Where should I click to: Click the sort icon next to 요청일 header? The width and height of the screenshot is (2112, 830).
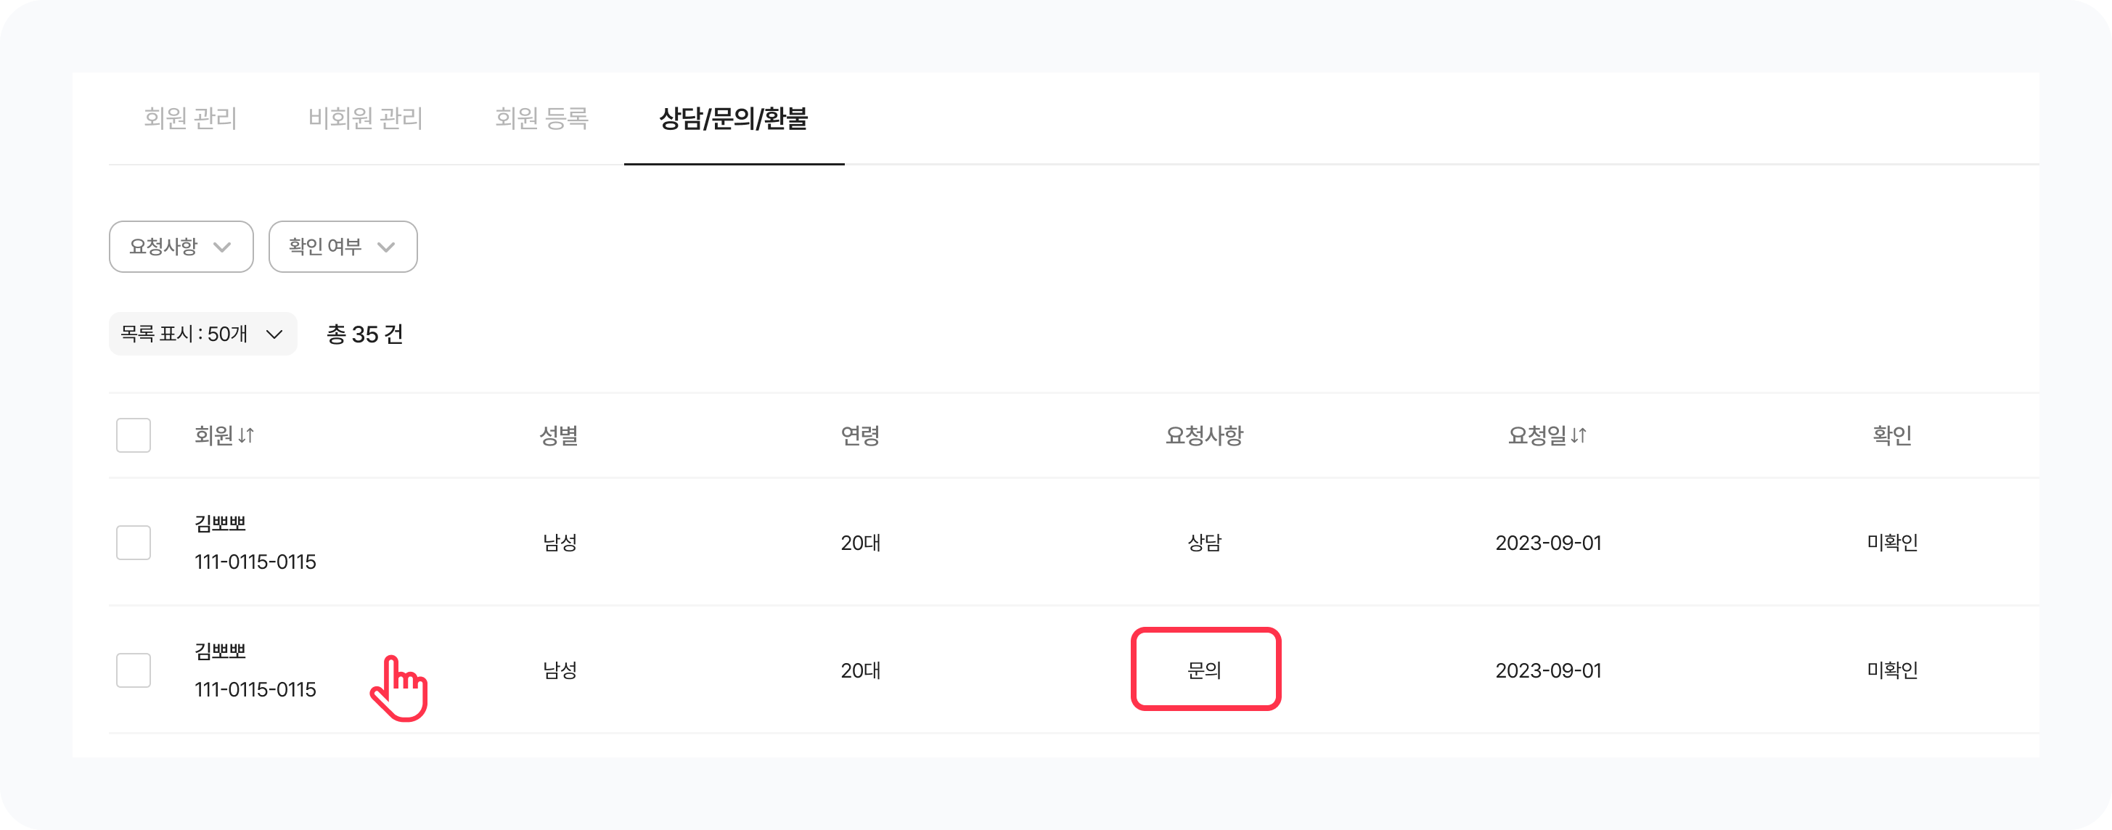(x=1579, y=435)
